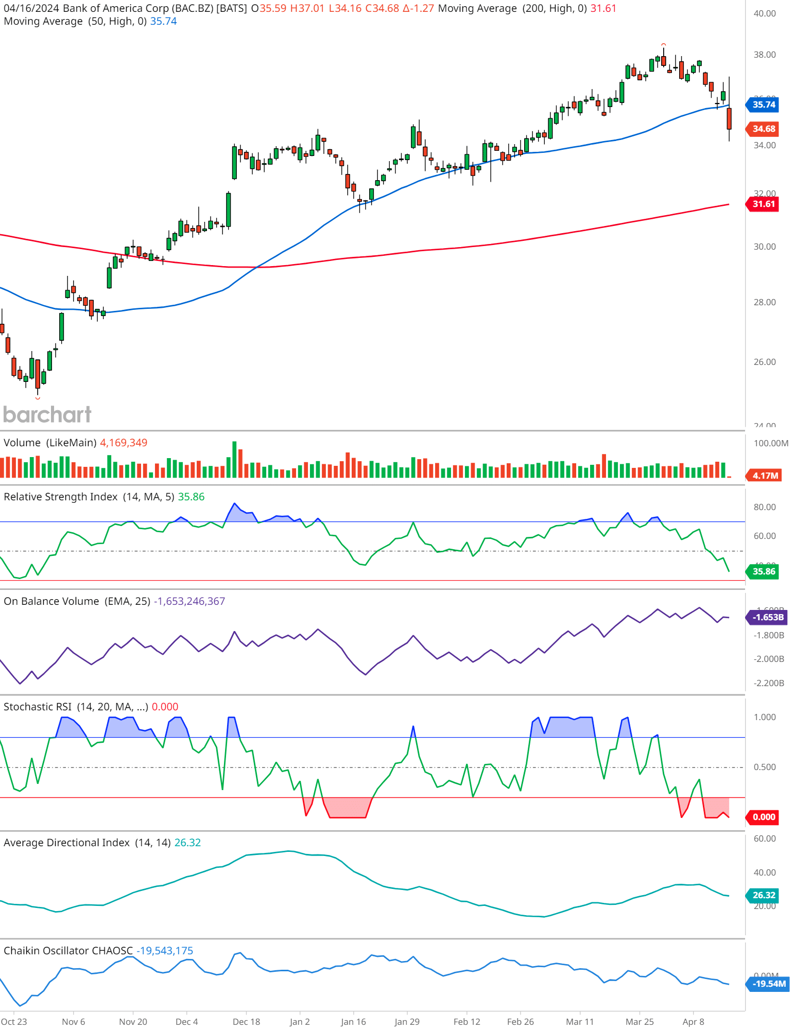Click the OBV value -1,653,246,367

point(189,601)
